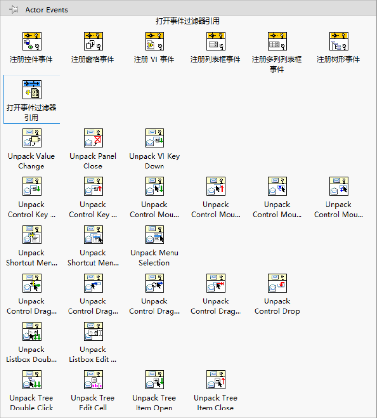Select the Unpack Control Drop VI
Viewport: 377px width, 418px height.
click(x=277, y=283)
